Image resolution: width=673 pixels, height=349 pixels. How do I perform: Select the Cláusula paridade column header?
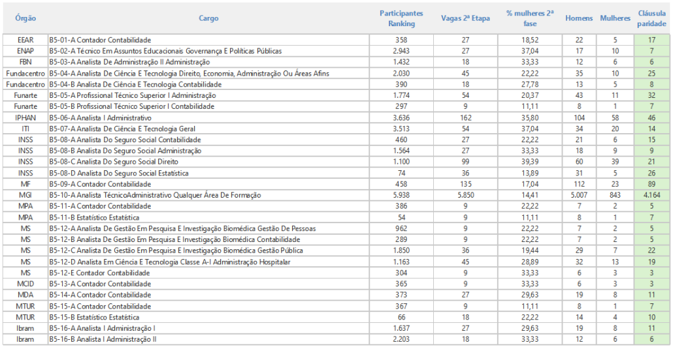[651, 19]
